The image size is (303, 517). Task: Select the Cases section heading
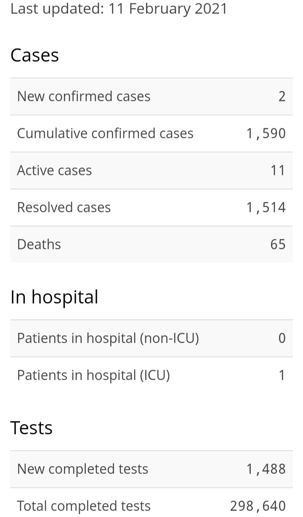tap(35, 55)
